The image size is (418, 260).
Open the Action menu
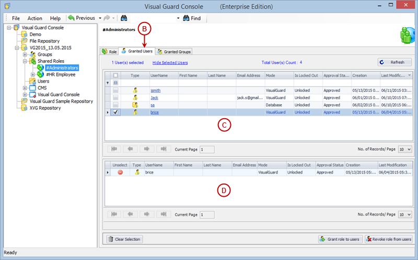[x=34, y=18]
